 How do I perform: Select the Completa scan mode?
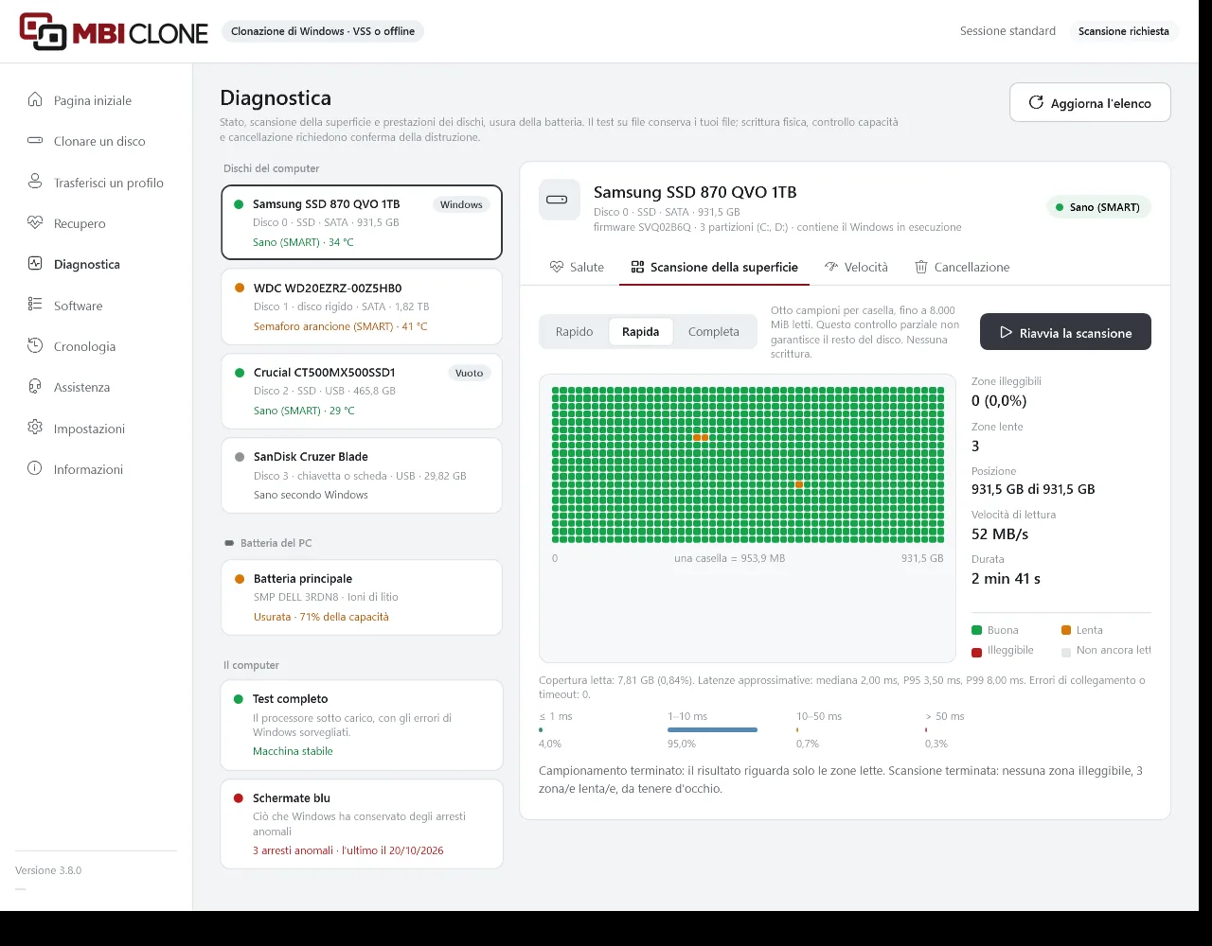(x=714, y=332)
